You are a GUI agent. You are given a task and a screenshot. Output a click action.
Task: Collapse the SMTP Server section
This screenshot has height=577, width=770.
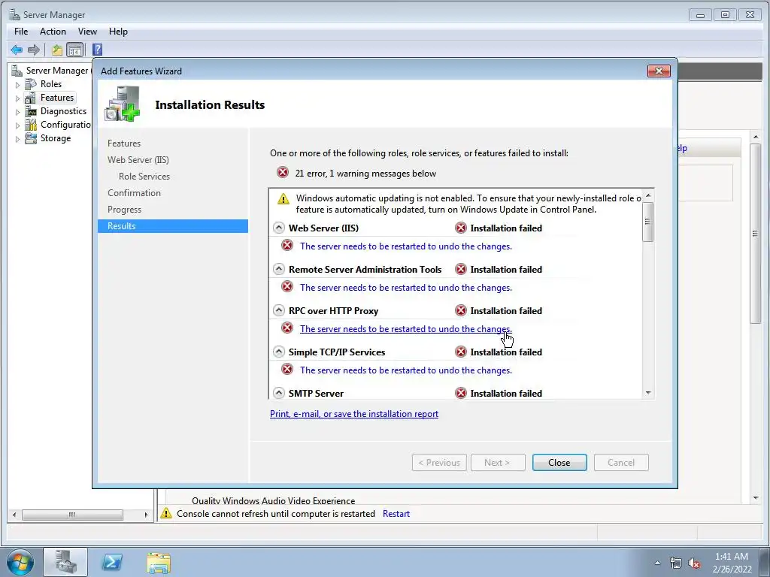(x=279, y=393)
